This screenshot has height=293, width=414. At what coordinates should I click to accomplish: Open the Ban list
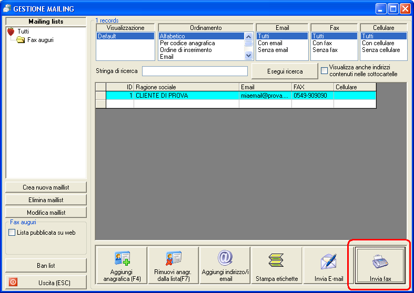point(46,265)
